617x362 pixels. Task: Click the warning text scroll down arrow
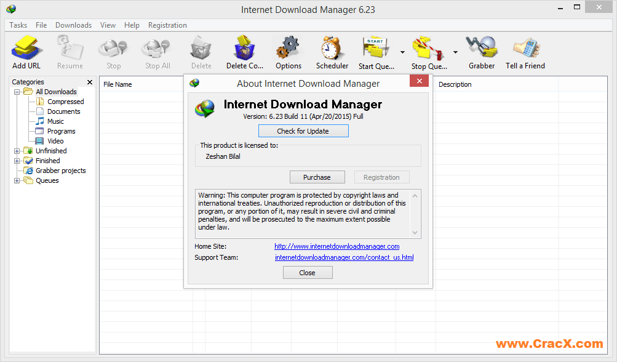(x=415, y=232)
